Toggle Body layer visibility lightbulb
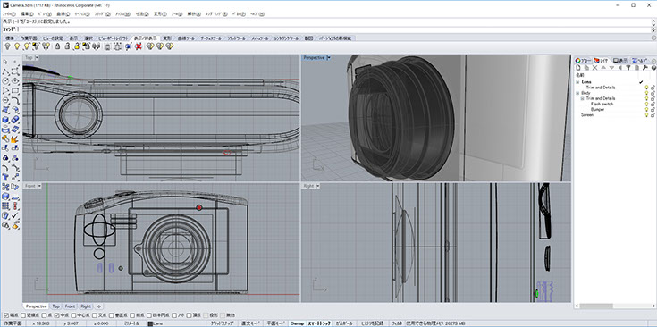 coord(646,93)
